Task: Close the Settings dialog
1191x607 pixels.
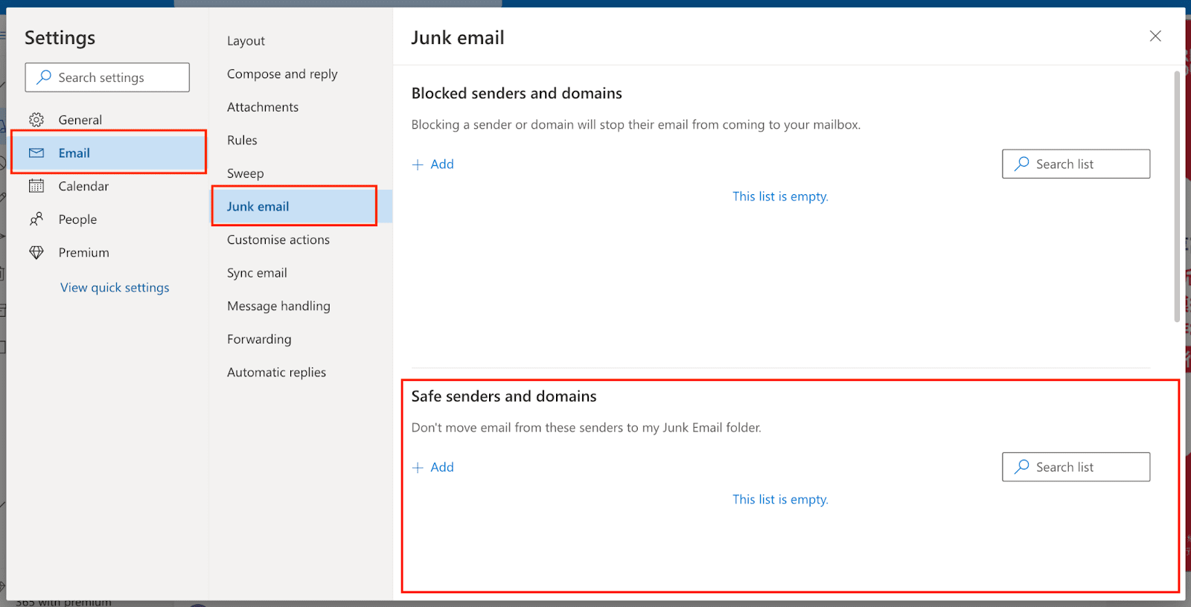Action: 1155,36
